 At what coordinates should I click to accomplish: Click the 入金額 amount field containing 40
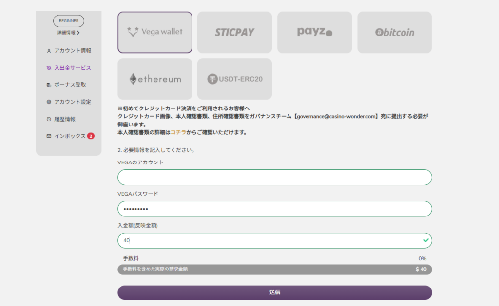click(275, 240)
